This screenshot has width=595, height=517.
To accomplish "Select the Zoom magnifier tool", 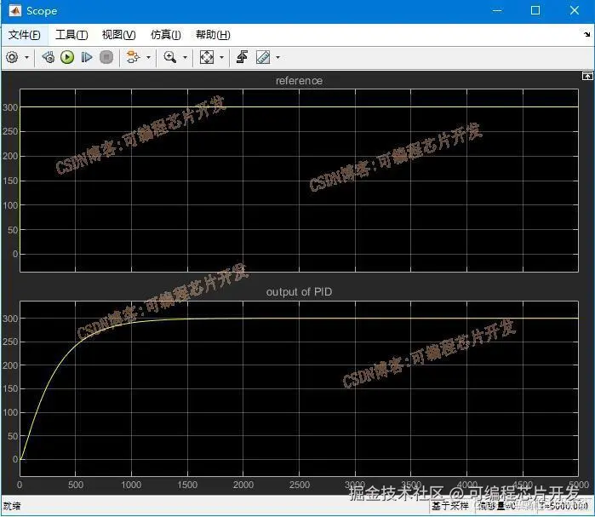I will point(169,57).
